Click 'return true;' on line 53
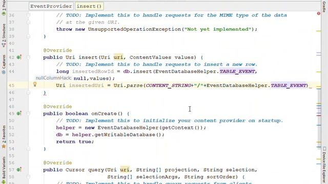 [75, 142]
